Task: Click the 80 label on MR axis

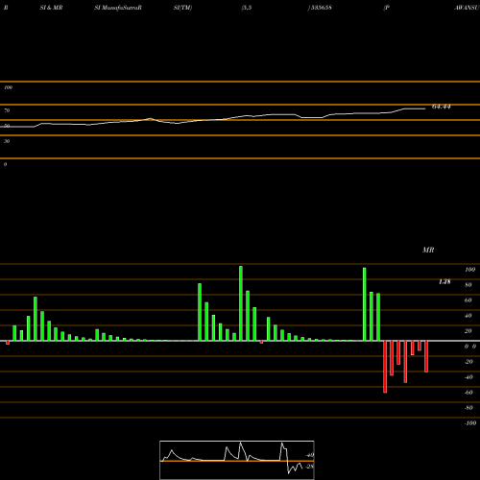Action: point(468,285)
